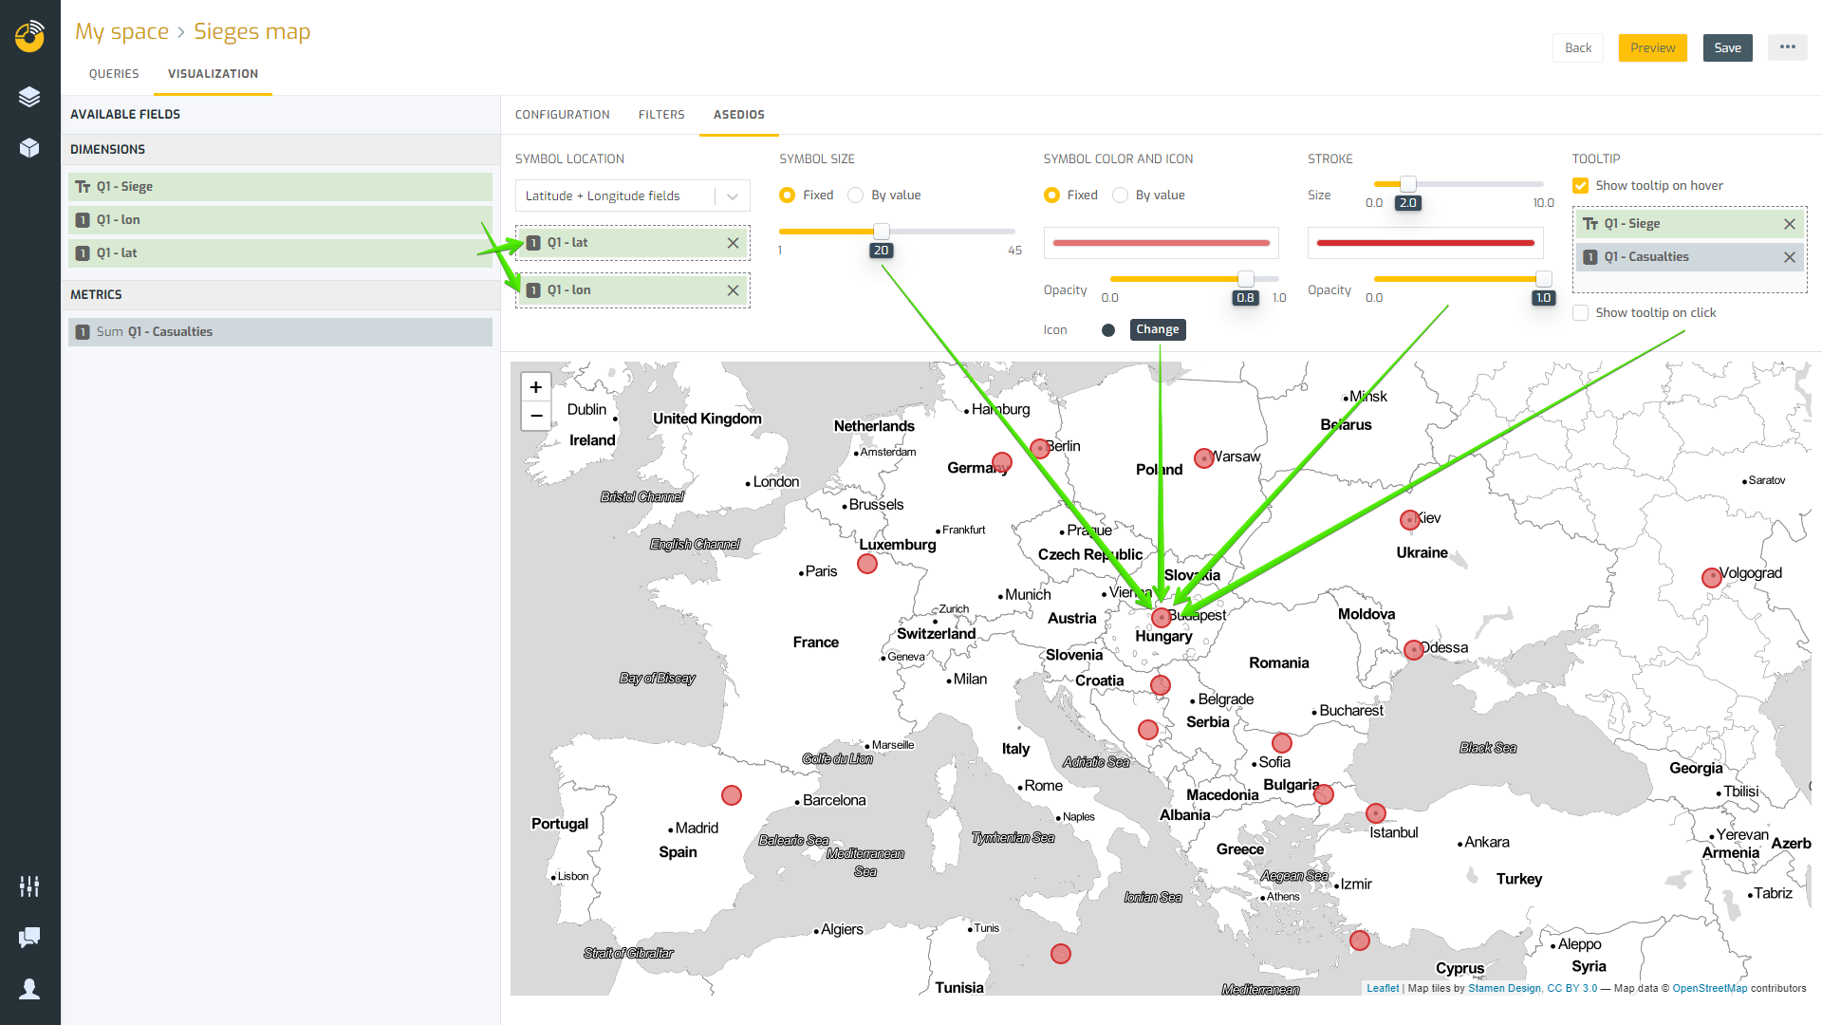The image size is (1822, 1025).
Task: Open the FILTERS tab
Action: click(661, 114)
